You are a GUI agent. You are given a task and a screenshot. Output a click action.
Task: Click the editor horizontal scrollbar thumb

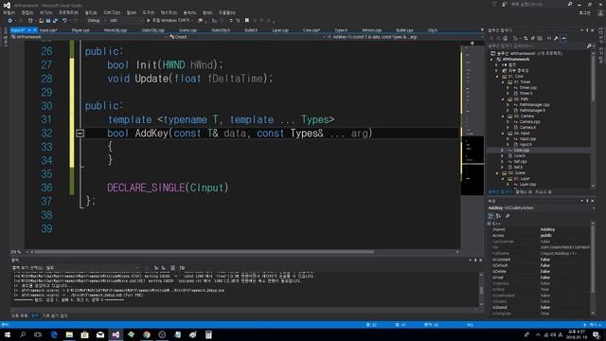[205, 252]
